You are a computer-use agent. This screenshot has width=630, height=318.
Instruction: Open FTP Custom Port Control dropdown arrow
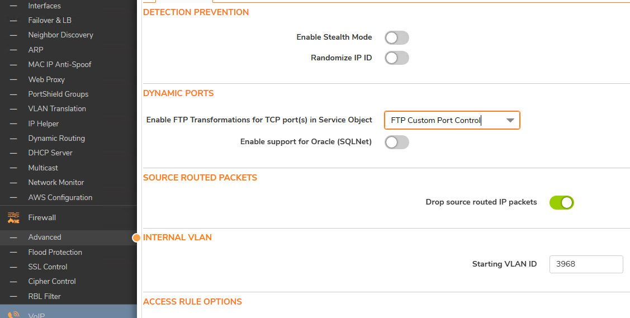click(510, 121)
